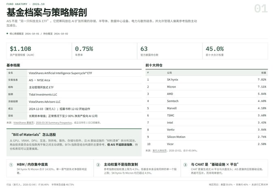Click the green dot before 核心数据截至
The height and width of the screenshot is (189, 276).
[7, 33]
